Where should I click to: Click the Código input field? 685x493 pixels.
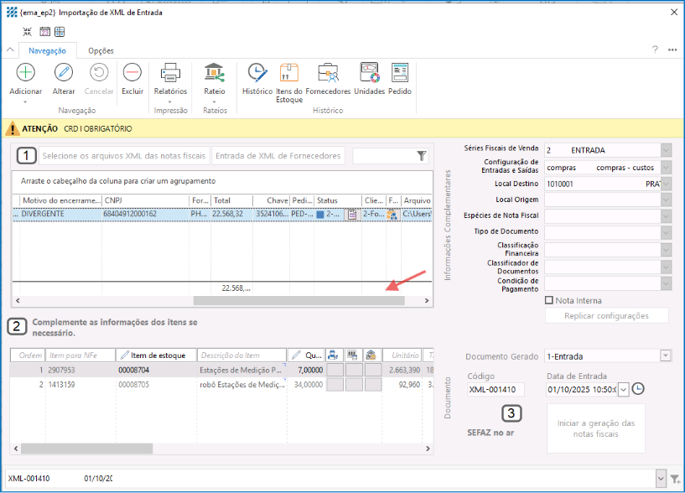coord(496,390)
